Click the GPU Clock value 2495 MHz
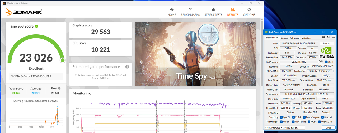 286,103
